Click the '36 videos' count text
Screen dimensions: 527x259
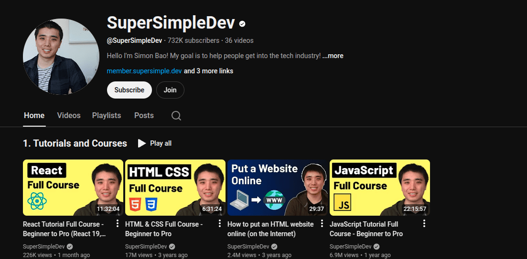pos(239,40)
